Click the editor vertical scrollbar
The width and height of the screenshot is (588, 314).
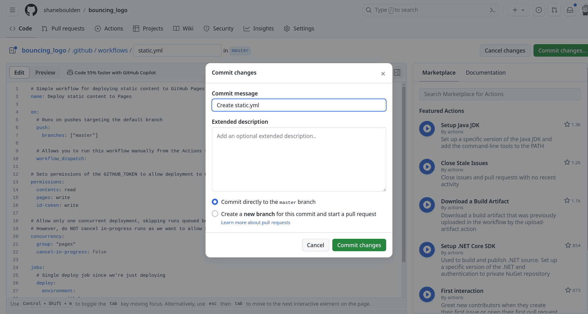(x=404, y=174)
